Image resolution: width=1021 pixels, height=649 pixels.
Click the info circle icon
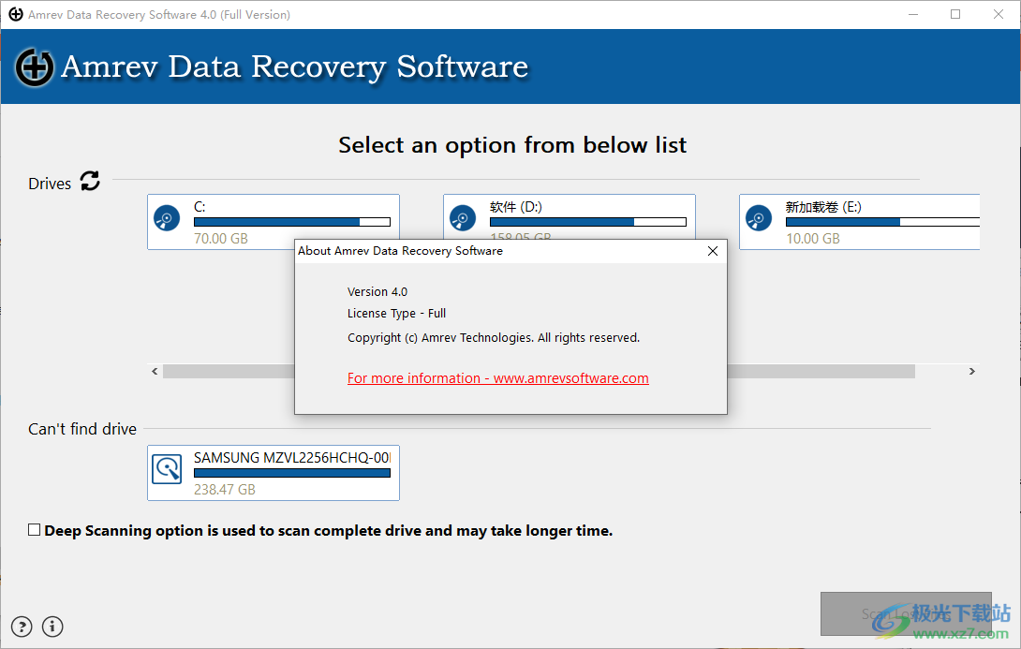pos(52,627)
